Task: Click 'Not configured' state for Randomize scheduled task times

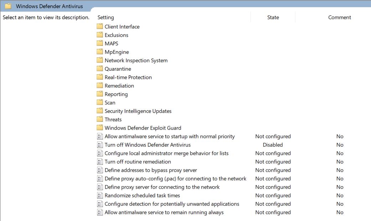Action: tap(273, 195)
